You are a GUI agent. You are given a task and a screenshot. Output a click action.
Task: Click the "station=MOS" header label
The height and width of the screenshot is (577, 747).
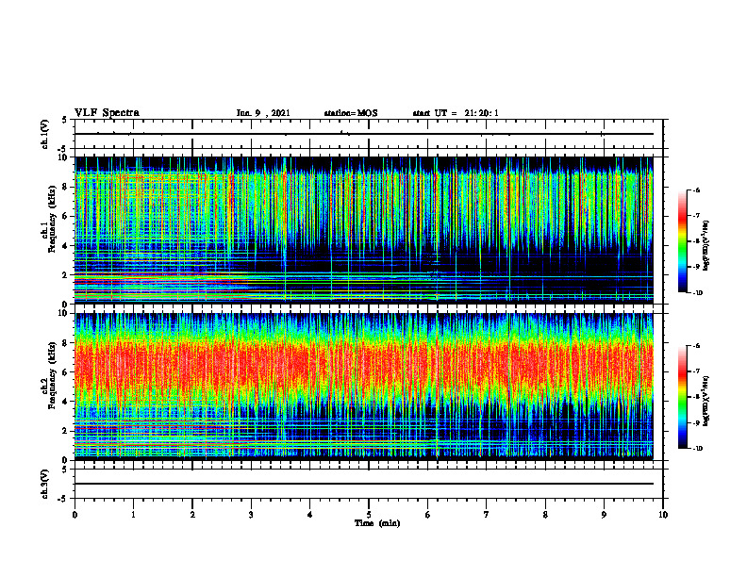[351, 113]
